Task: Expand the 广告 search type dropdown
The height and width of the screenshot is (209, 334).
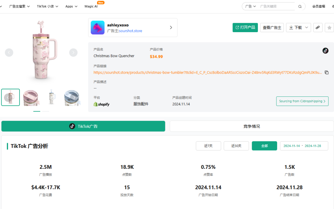Action: pyautogui.click(x=250, y=6)
